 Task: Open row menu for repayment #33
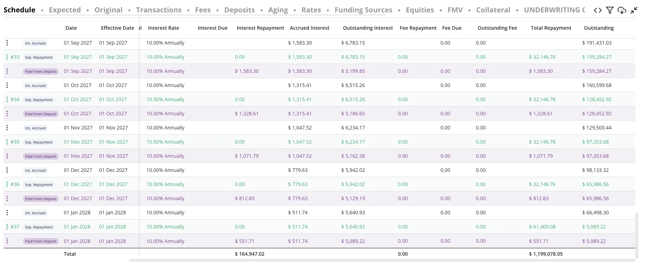[x=7, y=57]
